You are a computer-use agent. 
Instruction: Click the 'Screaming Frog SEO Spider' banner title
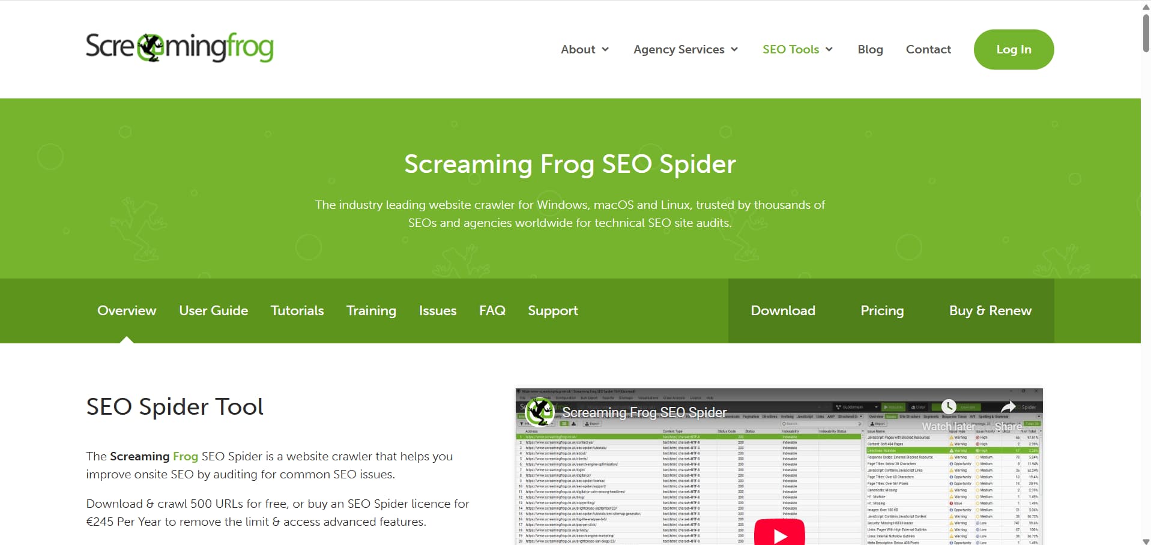point(570,164)
